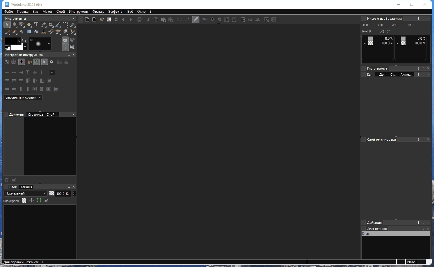Viewport: 434px width, 267px height.
Task: Click the zoom out minus icon
Action: [x=220, y=19]
